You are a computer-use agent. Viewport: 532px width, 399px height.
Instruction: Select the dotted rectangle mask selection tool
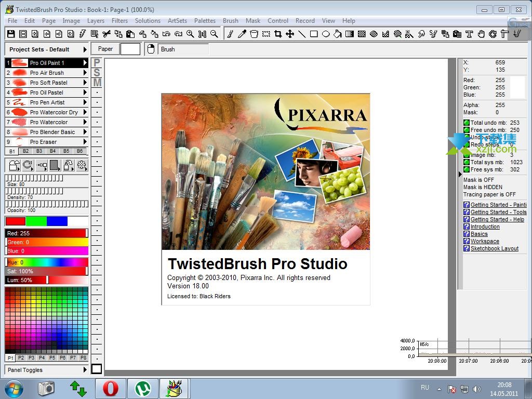coord(266,34)
